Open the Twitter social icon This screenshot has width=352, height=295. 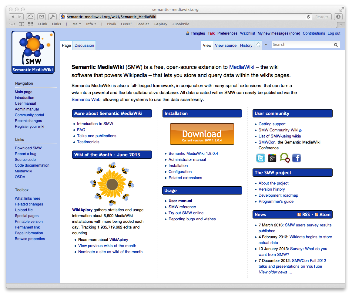pyautogui.click(x=261, y=158)
